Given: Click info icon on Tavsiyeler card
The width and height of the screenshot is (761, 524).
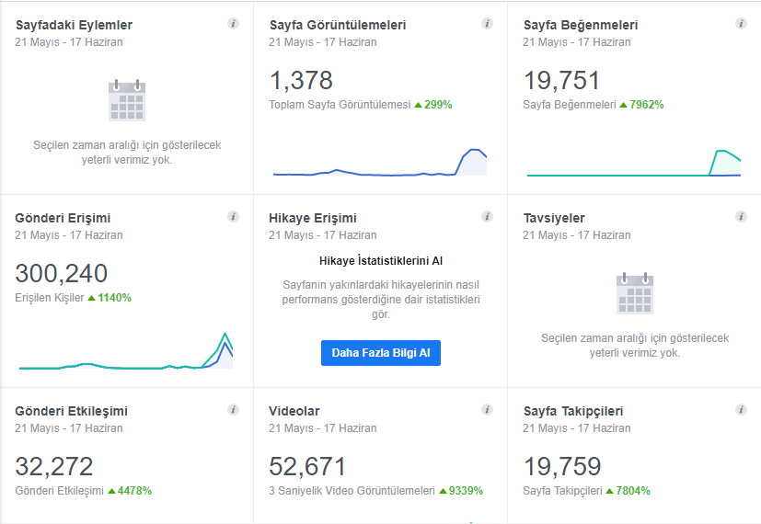Looking at the screenshot, I should (741, 217).
